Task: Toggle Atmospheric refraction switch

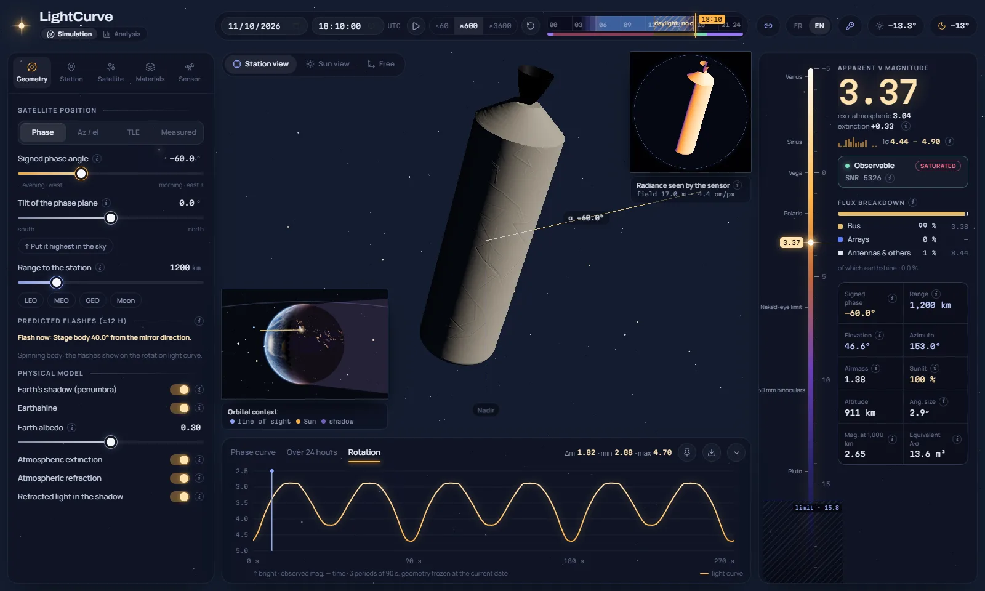Action: [180, 478]
